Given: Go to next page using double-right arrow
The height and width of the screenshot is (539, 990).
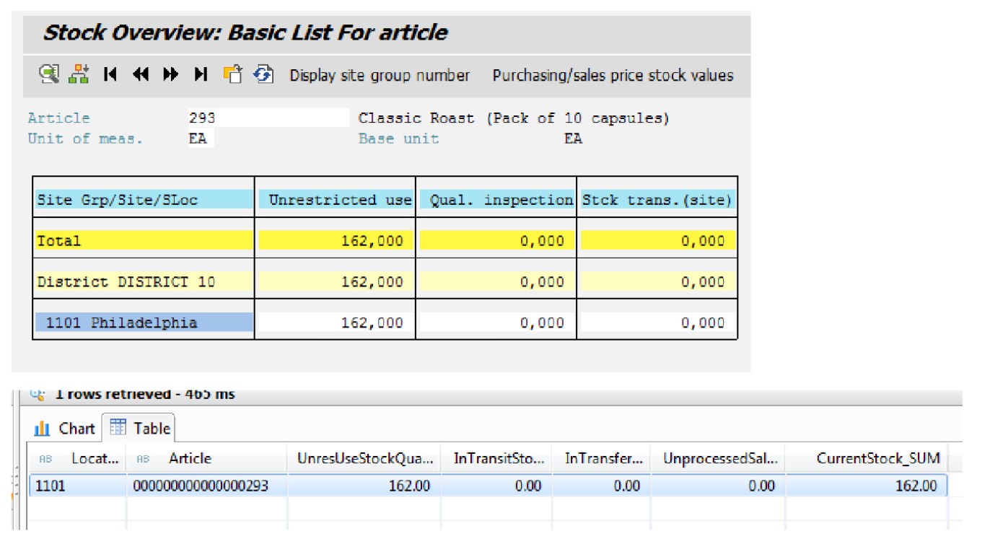Looking at the screenshot, I should (x=171, y=74).
